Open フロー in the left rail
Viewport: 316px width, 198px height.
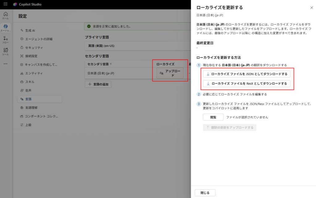pos(6,40)
